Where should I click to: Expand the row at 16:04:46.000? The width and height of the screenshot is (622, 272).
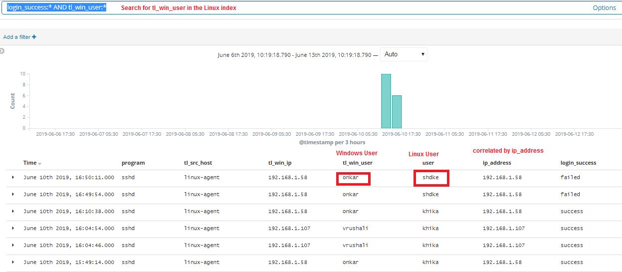(13, 246)
